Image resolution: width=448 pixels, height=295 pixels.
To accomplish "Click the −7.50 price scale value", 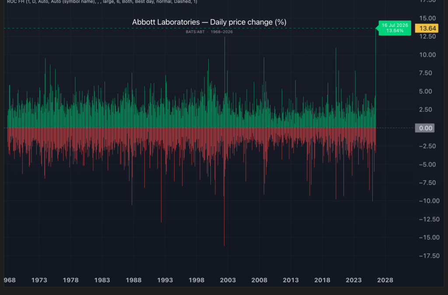I will (427, 183).
